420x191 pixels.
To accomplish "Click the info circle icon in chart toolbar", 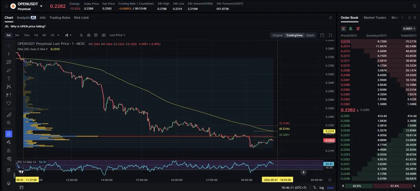I will 89,35.
